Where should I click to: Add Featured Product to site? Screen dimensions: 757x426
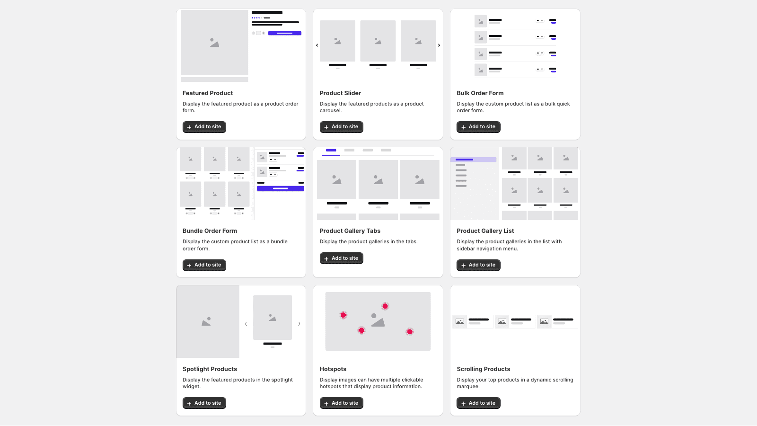click(204, 127)
